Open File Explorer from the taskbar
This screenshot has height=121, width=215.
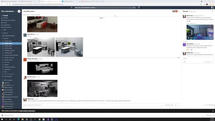coord(23,119)
